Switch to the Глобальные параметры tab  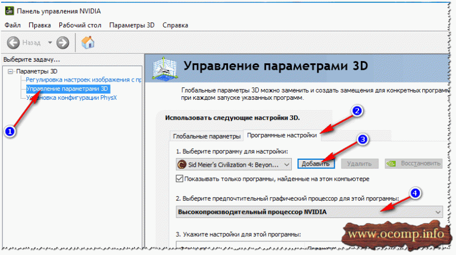point(206,136)
